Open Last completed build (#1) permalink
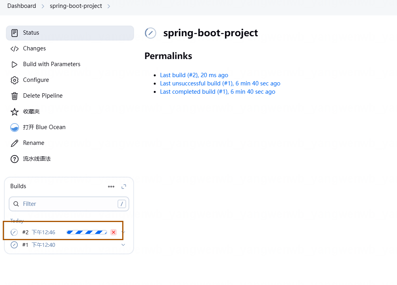This screenshot has height=285, width=397. (x=218, y=92)
